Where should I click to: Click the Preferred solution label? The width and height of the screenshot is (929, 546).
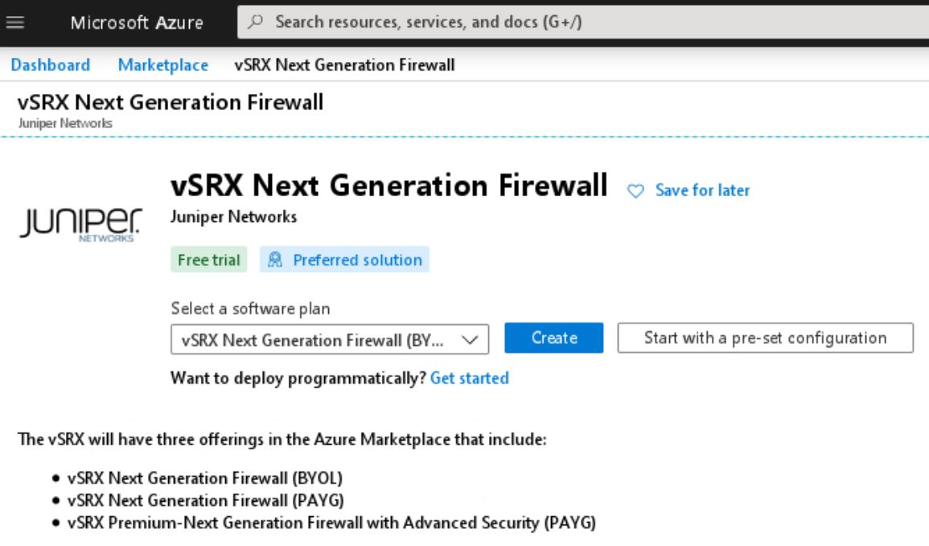pos(357,260)
